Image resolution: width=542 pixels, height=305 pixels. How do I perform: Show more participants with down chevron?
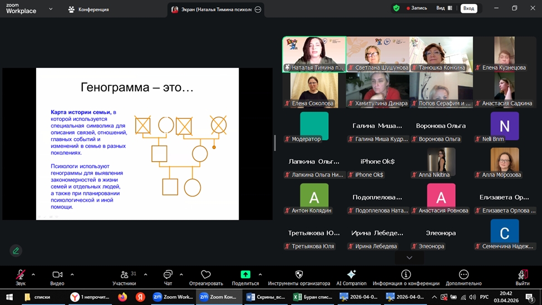(x=410, y=258)
